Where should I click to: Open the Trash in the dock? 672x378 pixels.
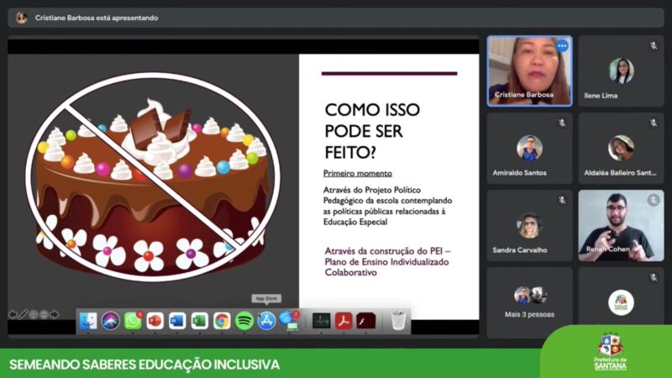pyautogui.click(x=398, y=321)
